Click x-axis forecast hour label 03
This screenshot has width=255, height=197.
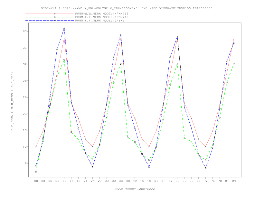tap(43, 181)
